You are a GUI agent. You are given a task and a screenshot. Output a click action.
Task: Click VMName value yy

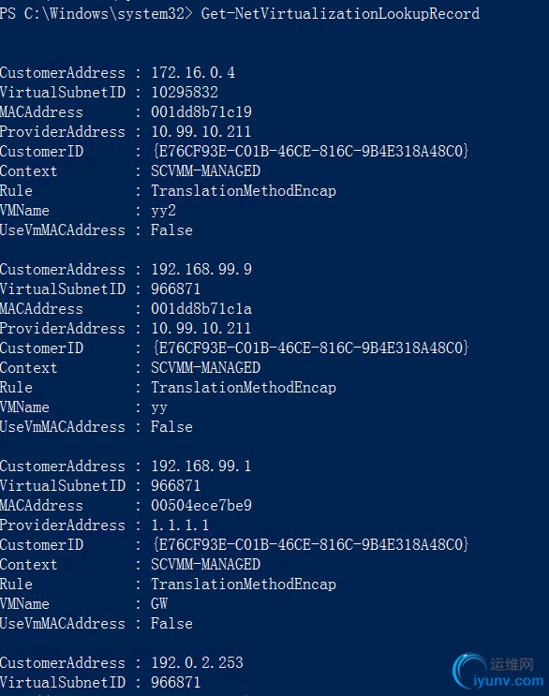click(159, 407)
